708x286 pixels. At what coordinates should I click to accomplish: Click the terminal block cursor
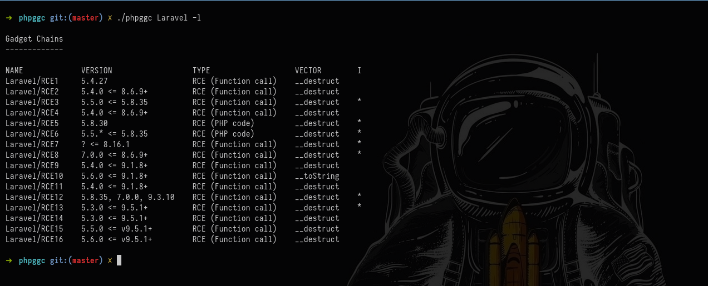(119, 260)
